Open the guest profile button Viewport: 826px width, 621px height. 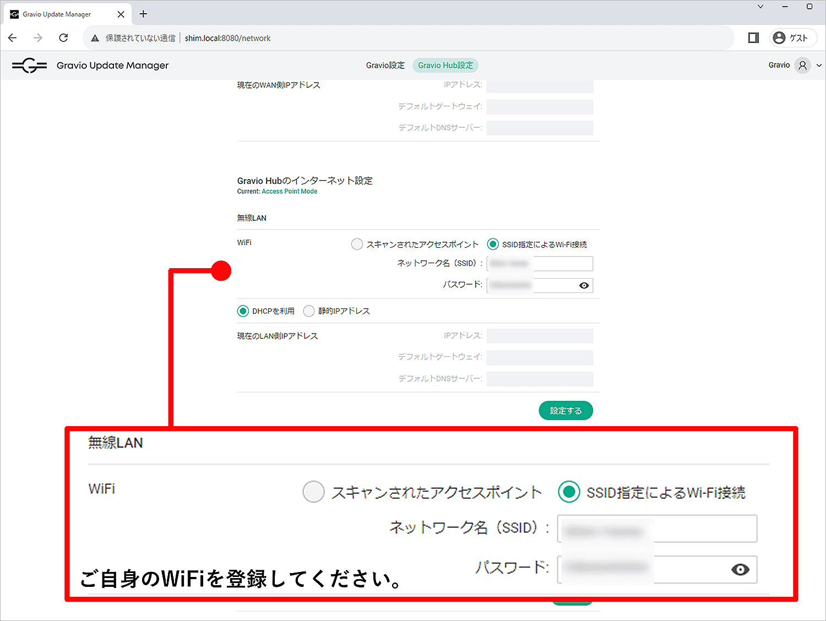(x=793, y=37)
